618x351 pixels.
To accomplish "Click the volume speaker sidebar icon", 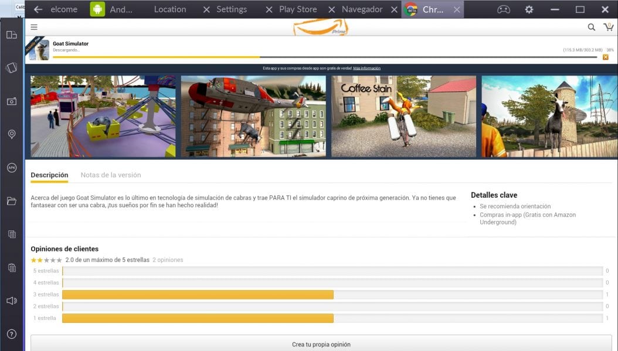I will click(x=11, y=301).
